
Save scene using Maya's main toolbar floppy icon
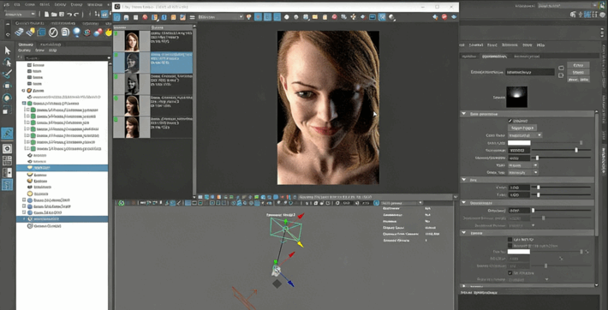coord(62,14)
